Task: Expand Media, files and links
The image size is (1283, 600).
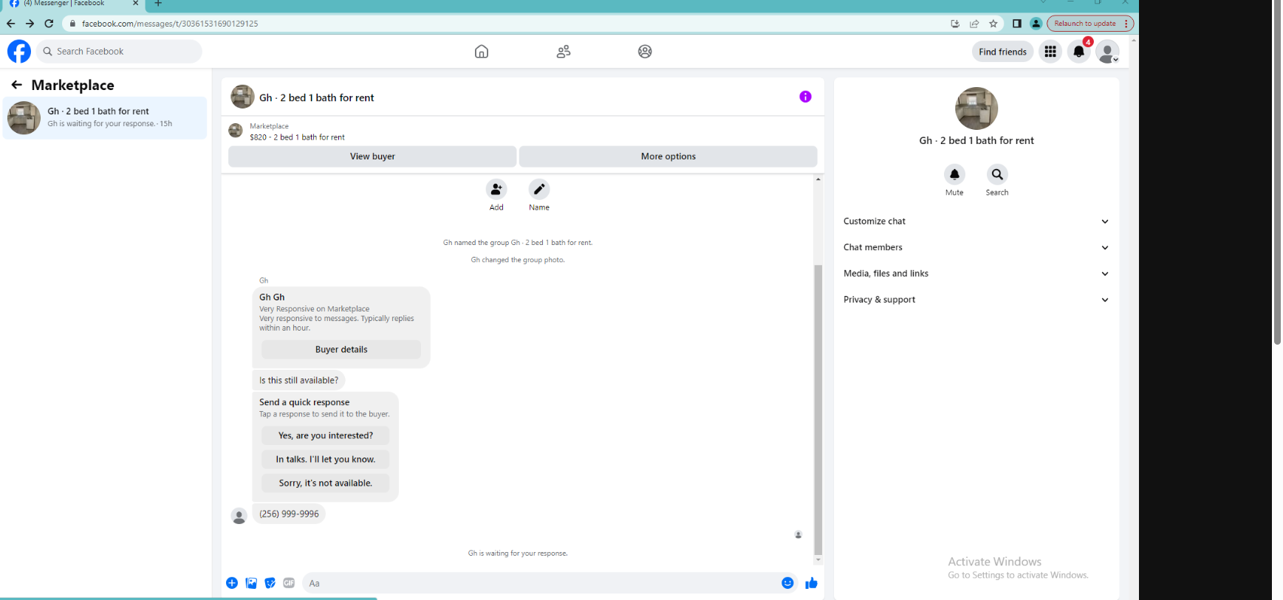Action: pyautogui.click(x=976, y=273)
